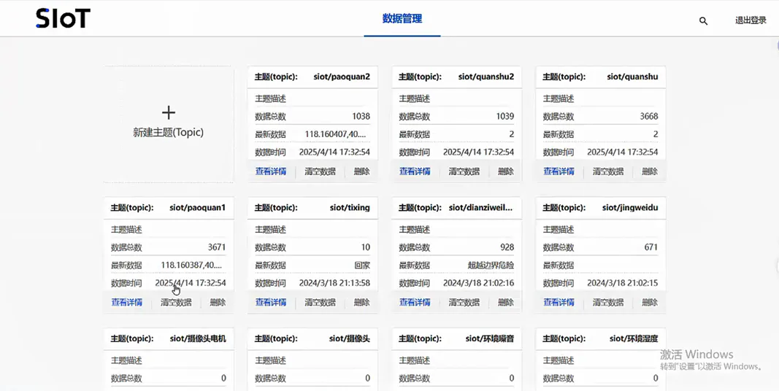Clear data of siot/quanshu2

(464, 171)
